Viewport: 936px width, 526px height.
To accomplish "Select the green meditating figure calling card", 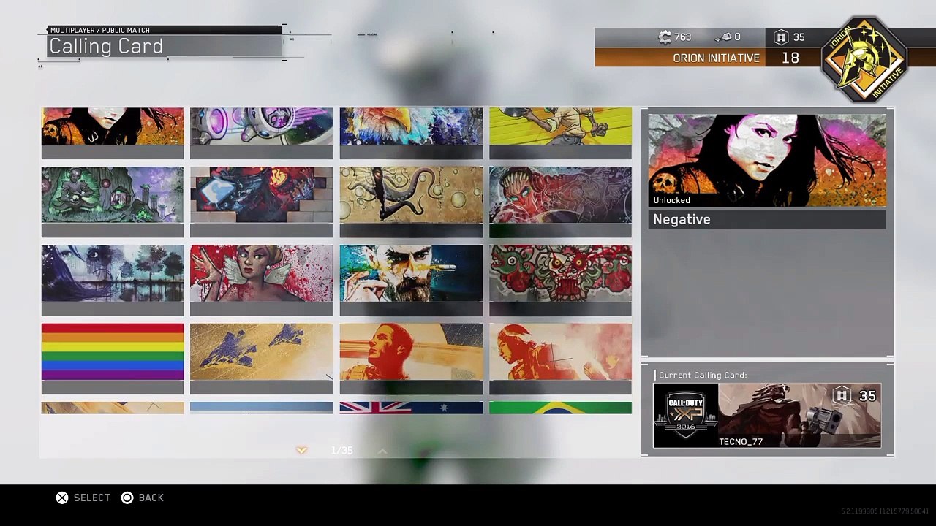I will point(113,202).
